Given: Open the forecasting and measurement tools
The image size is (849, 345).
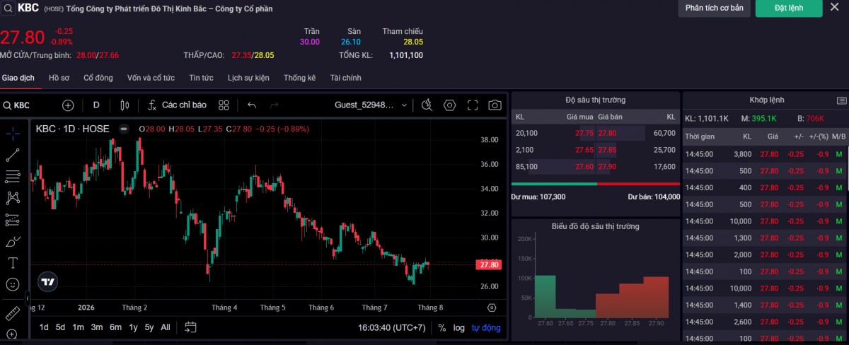Looking at the screenshot, I should pyautogui.click(x=13, y=220).
